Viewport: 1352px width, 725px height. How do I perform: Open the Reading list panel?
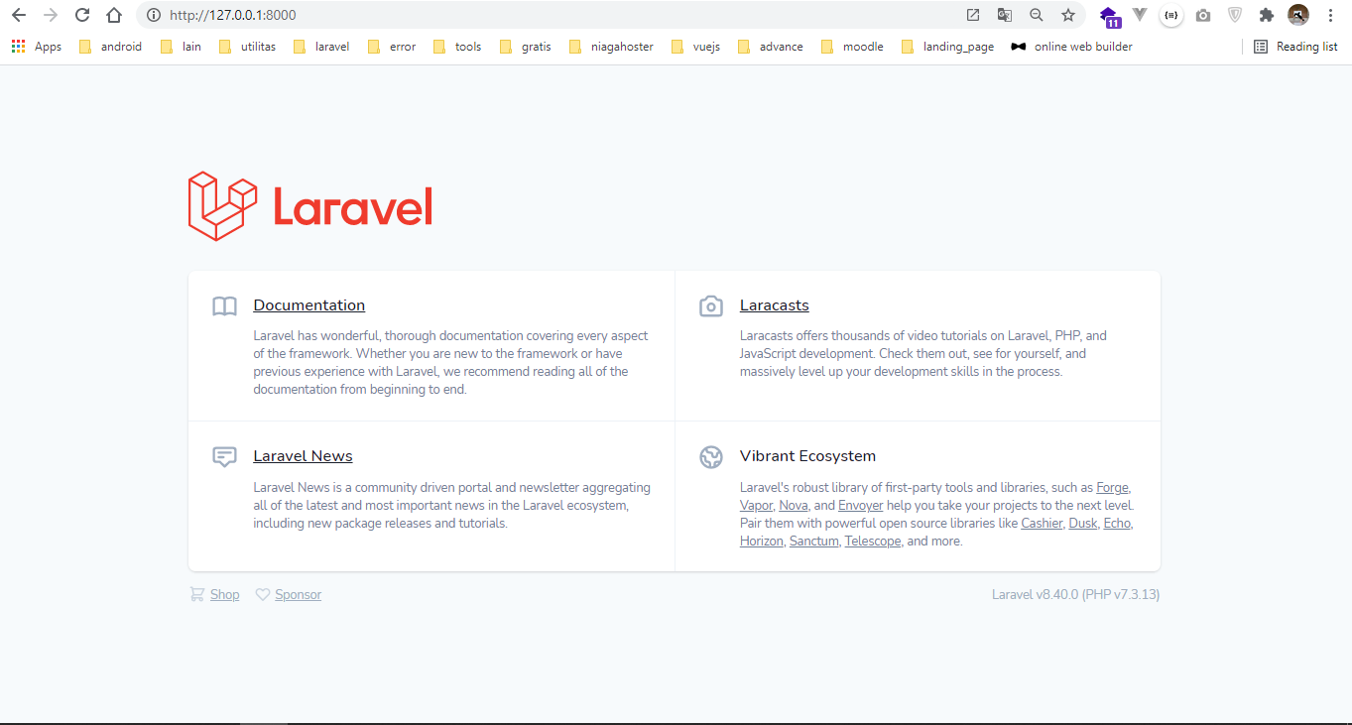[1295, 47]
